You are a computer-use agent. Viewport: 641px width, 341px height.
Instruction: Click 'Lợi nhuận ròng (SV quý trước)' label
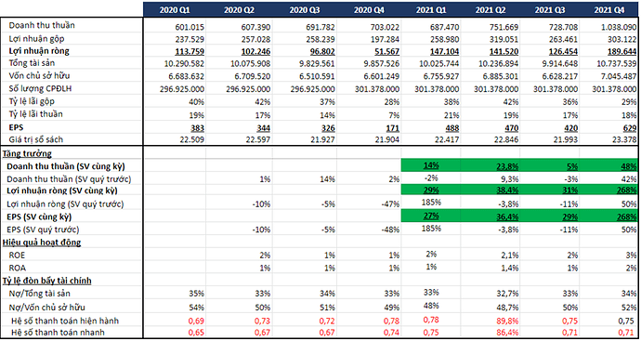(x=65, y=204)
